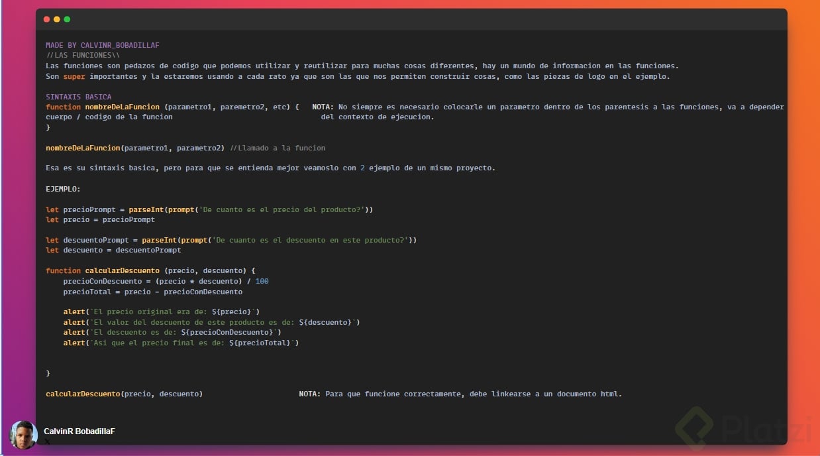Viewport: 820px width, 456px height.
Task: Click 'function calcularDescuento (precio, descuento) {' line
Action: coord(150,271)
